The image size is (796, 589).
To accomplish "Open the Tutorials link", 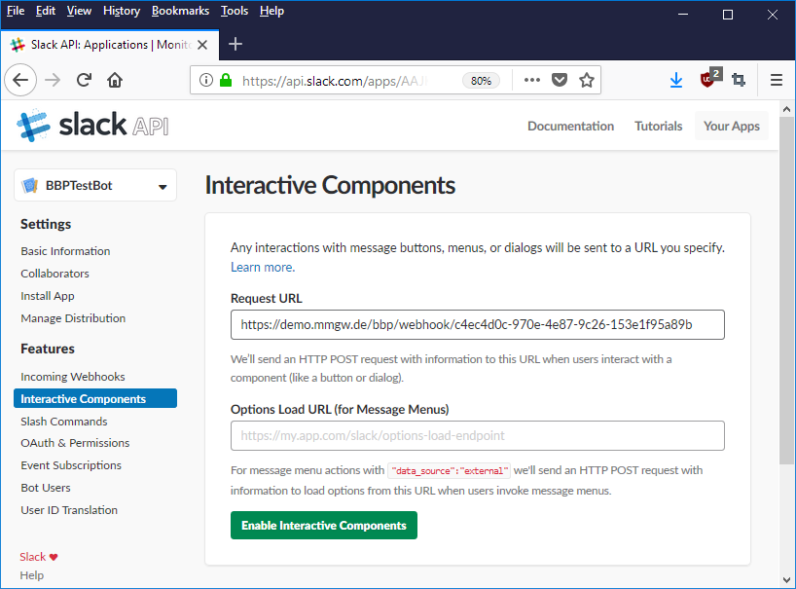I will pos(659,126).
